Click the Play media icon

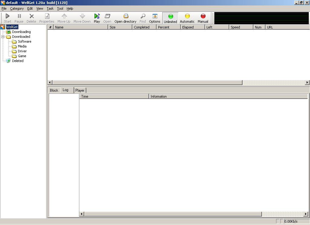[x=97, y=16]
